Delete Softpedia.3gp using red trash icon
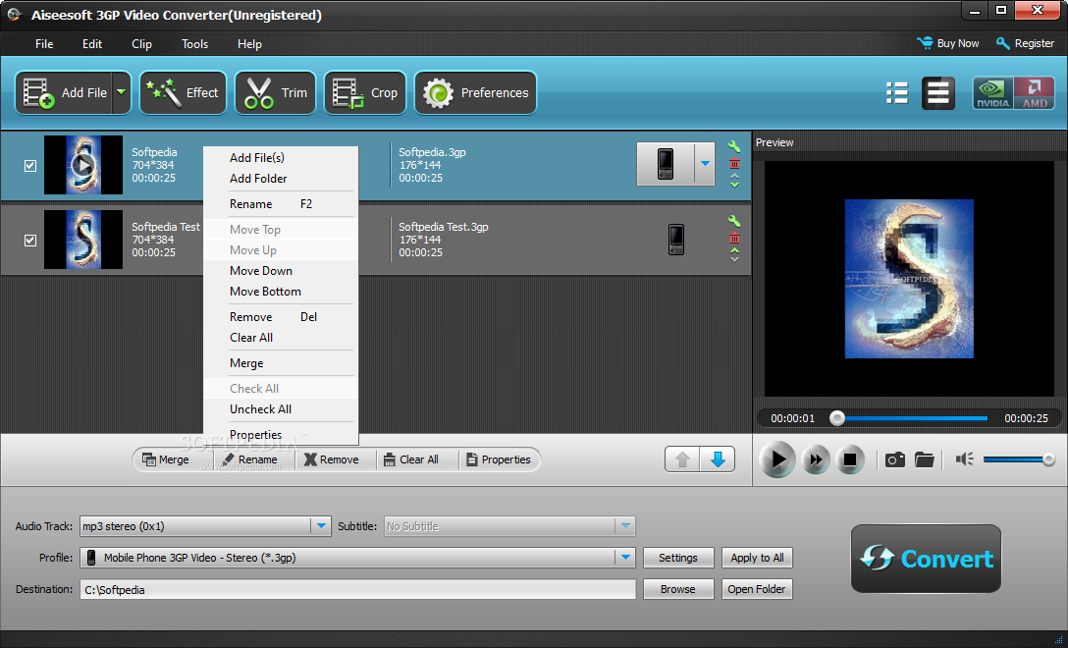The image size is (1068, 648). click(x=734, y=164)
